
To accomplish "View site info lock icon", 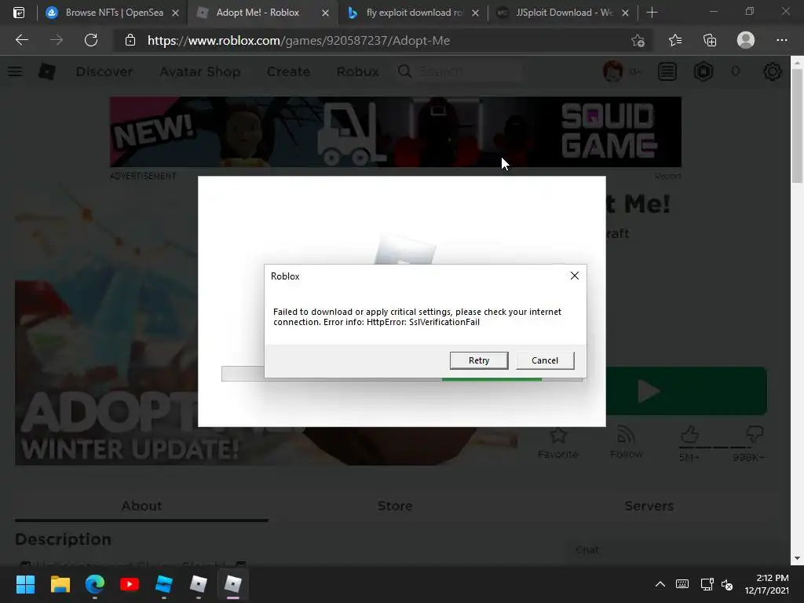I will (x=130, y=40).
